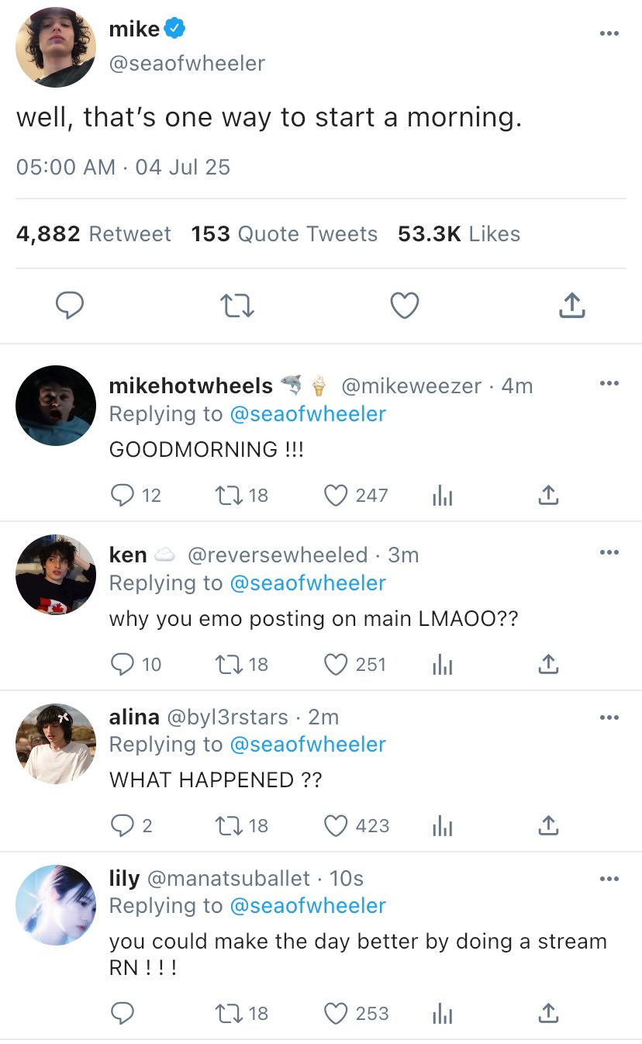Share mike's main tweet
The width and height of the screenshot is (642, 1044).
(571, 306)
